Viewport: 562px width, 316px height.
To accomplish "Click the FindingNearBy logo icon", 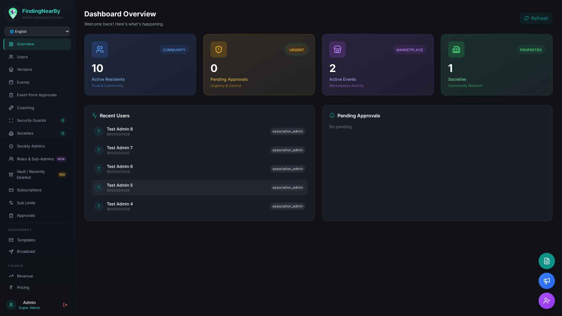I will coord(13,13).
